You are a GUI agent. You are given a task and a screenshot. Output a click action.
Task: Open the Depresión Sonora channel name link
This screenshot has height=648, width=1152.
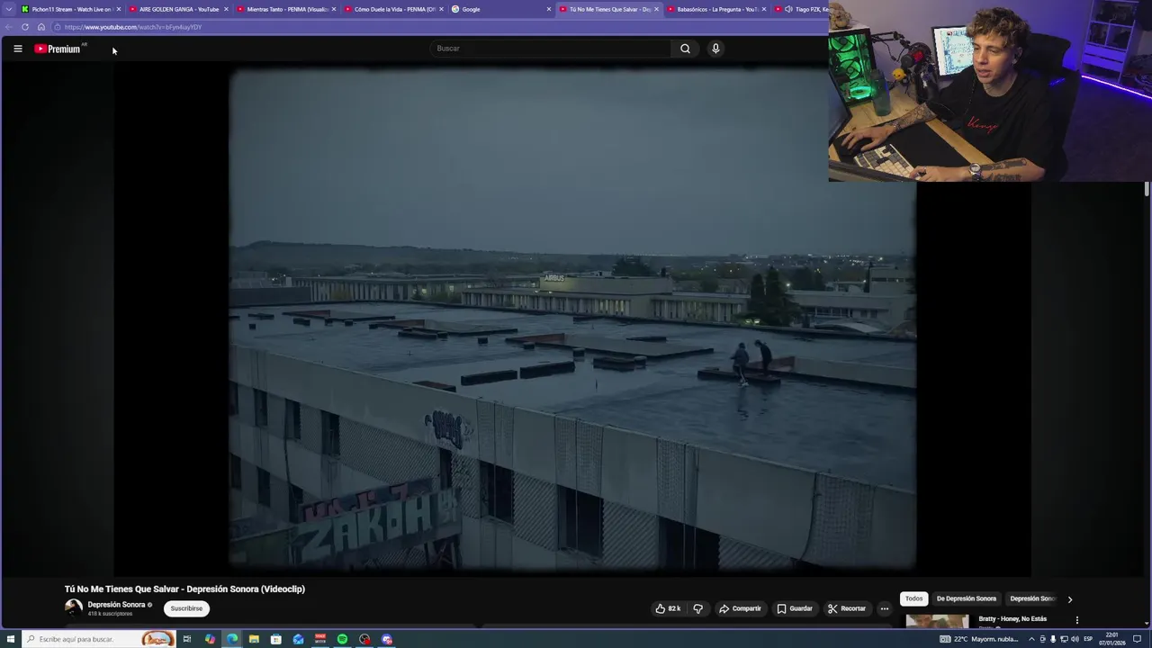pyautogui.click(x=116, y=605)
